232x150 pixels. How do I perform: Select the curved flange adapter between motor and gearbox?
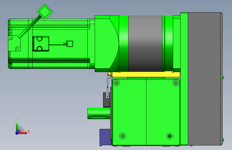tap(107, 44)
